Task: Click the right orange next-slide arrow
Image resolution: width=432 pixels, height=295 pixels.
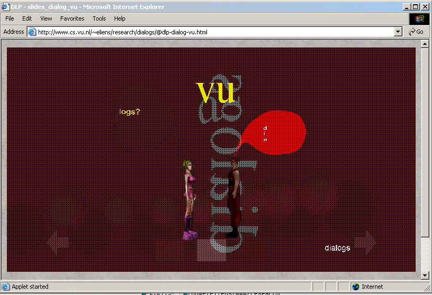Action: click(365, 242)
